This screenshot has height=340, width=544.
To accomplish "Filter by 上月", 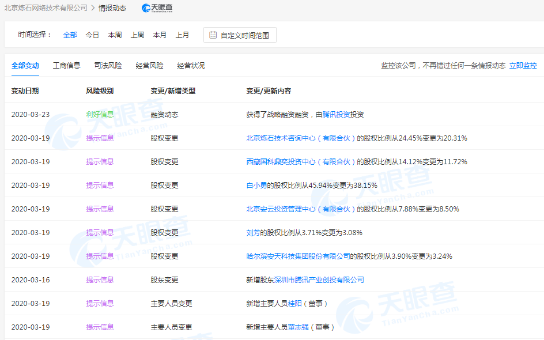I will [x=182, y=35].
